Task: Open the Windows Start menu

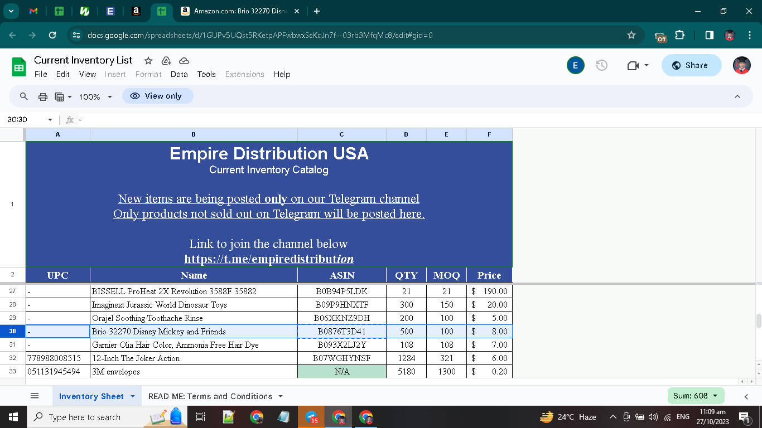Action: pos(13,417)
